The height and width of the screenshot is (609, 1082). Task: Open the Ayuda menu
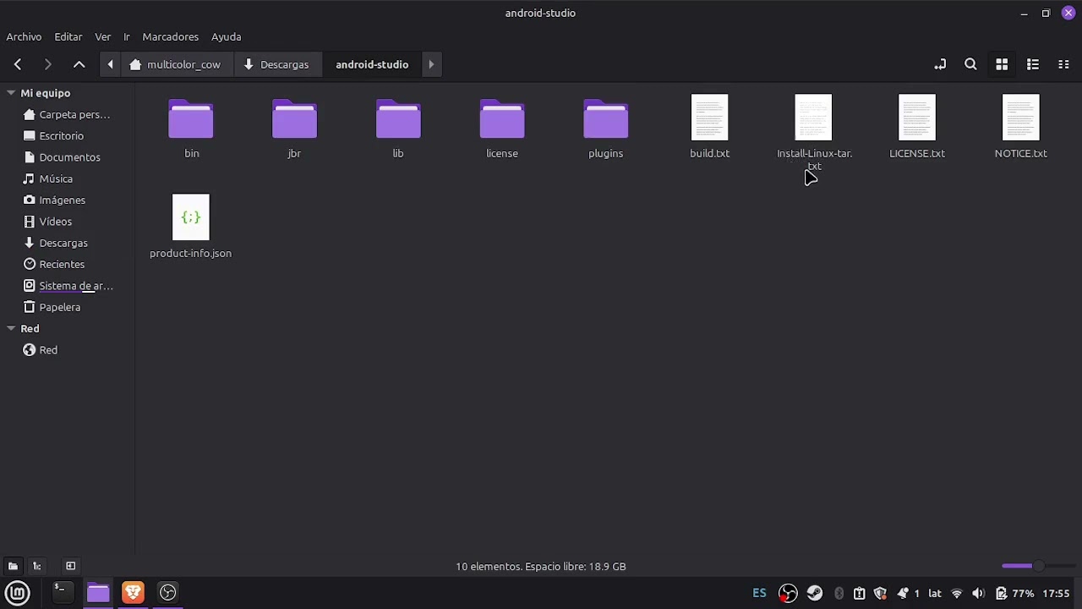(x=227, y=36)
